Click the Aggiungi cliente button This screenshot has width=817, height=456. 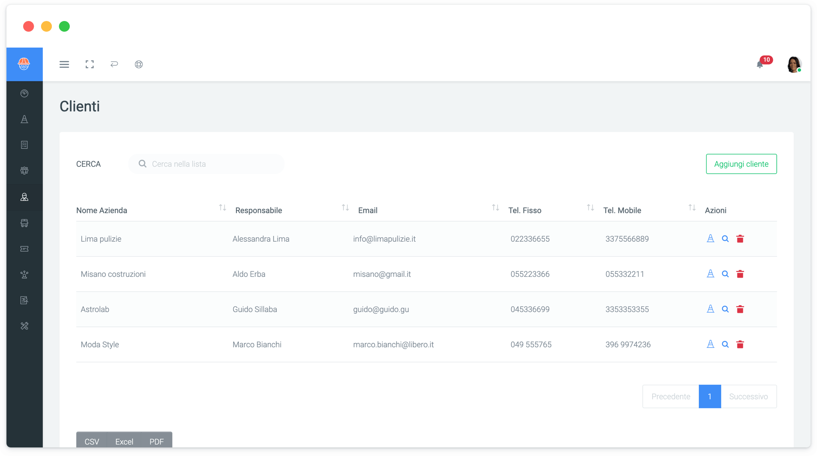point(741,164)
